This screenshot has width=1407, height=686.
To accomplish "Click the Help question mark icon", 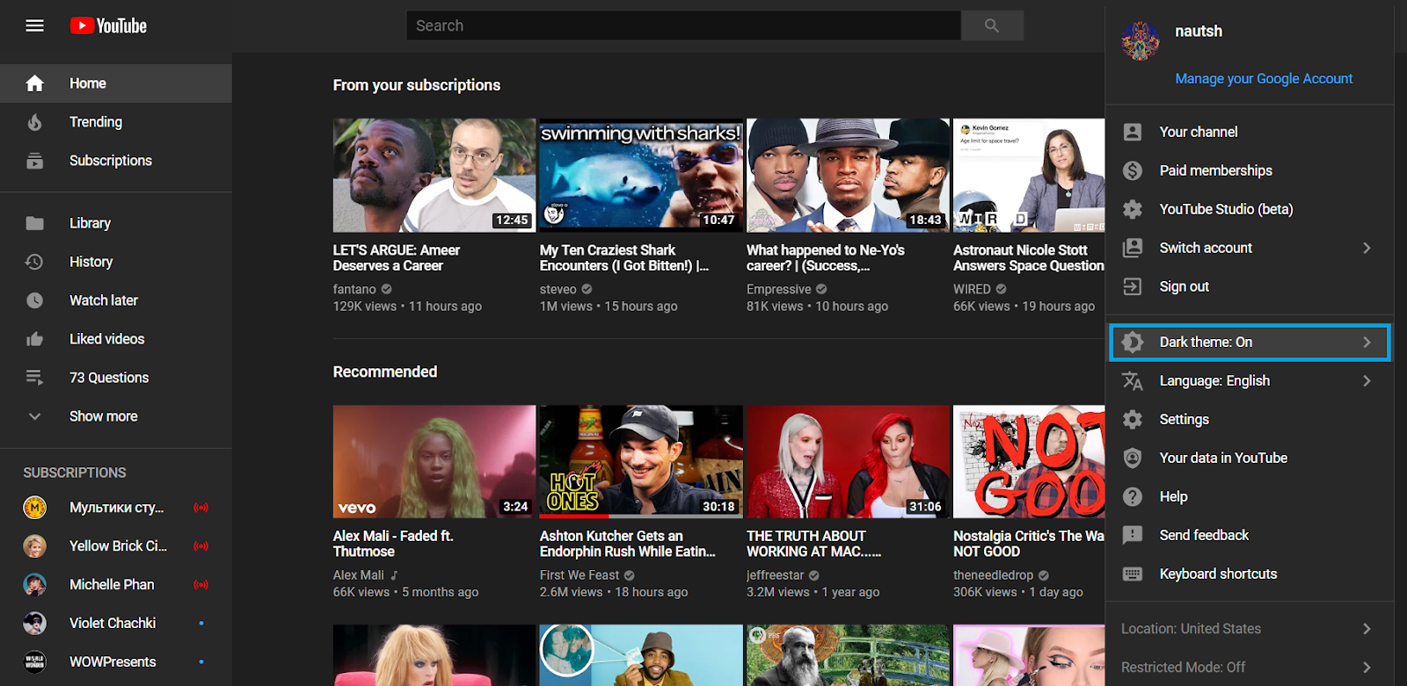I will point(1133,496).
